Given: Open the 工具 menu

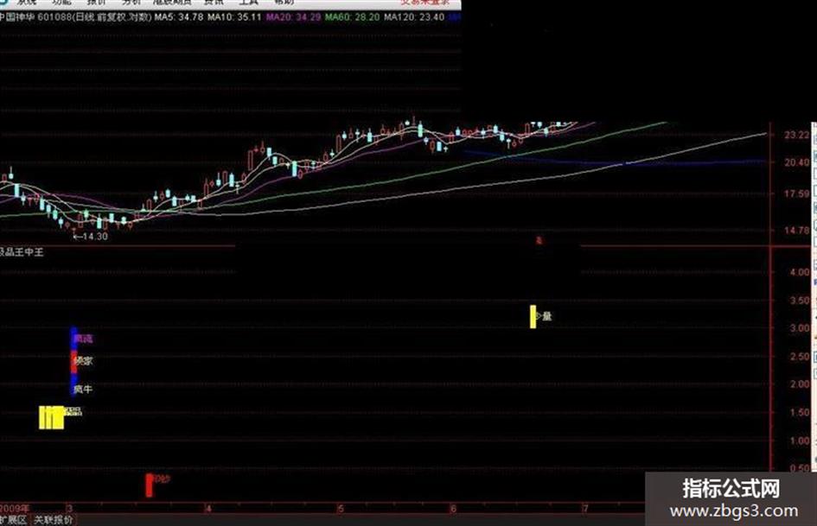Looking at the screenshot, I should click(x=248, y=2).
